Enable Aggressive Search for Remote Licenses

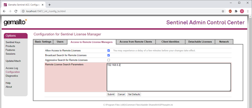coord(109,60)
